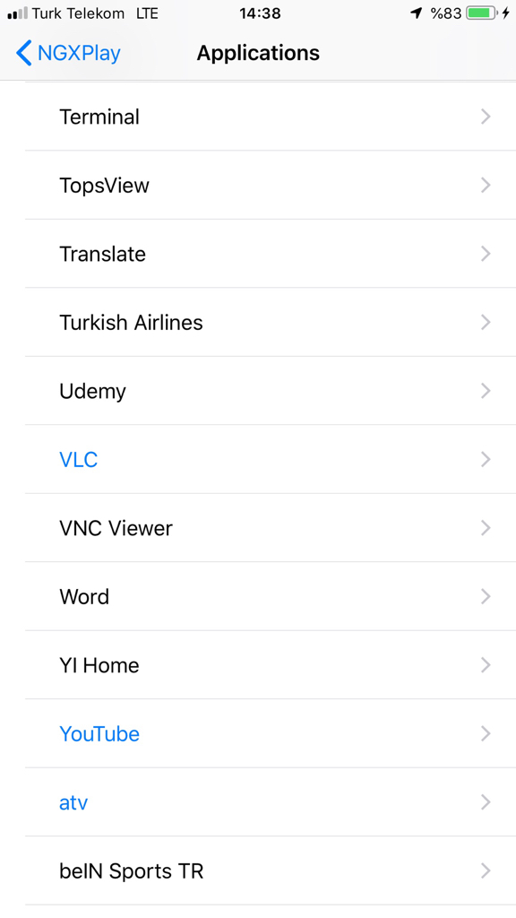The width and height of the screenshot is (516, 918).
Task: Tap the chevron next to Udemy
Action: point(486,391)
